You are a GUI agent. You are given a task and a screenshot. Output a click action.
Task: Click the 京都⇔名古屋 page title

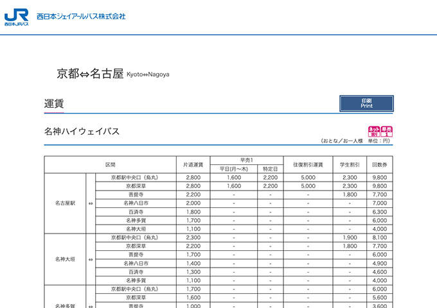point(90,74)
